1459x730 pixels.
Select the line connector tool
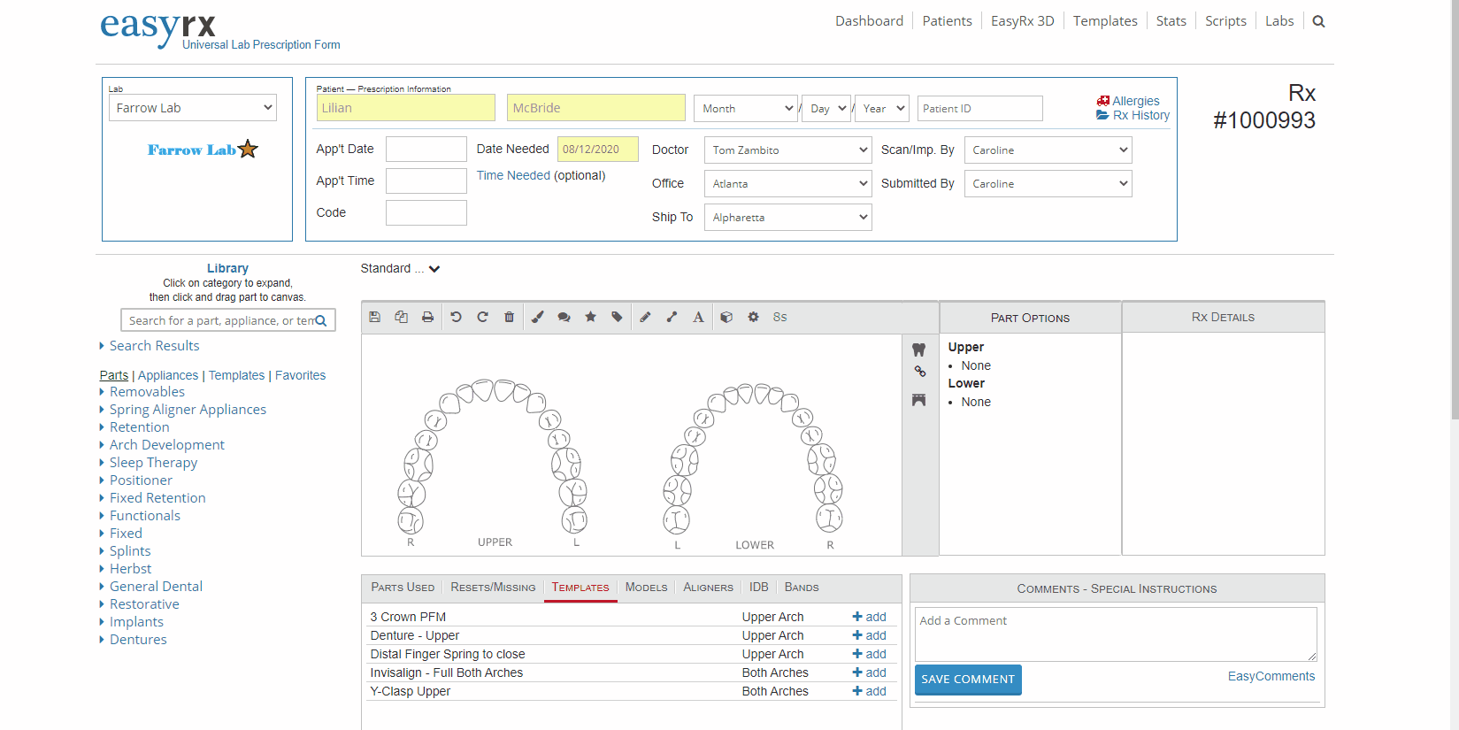click(672, 317)
